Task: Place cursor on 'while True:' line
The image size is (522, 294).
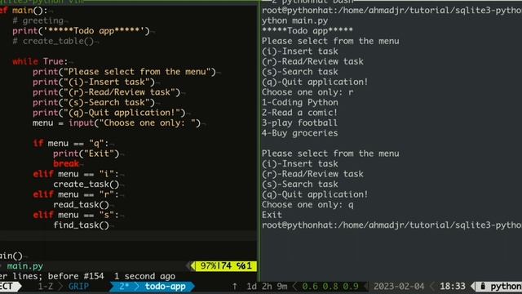Action: point(40,62)
